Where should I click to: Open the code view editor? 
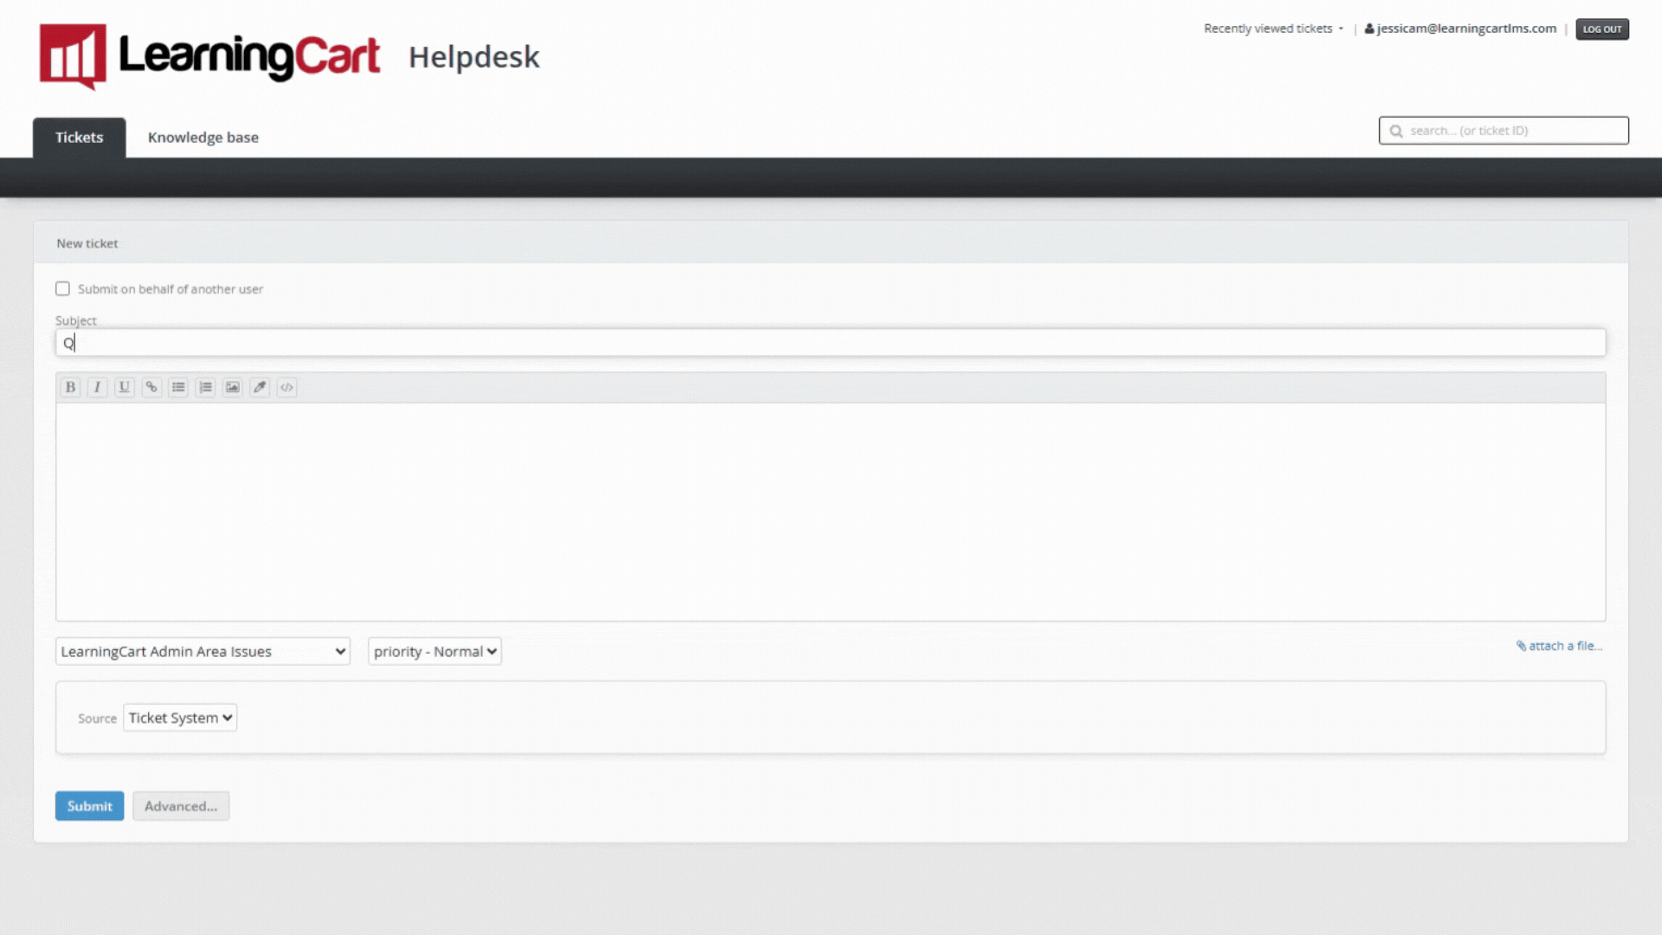point(287,387)
